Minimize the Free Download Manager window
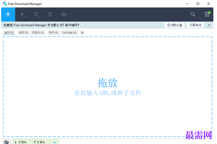Screen dimensions: 217x144 (187, 4)
